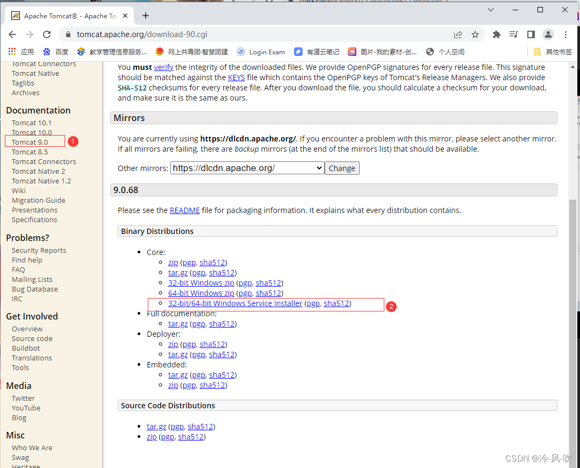Download Core tar.gz distribution
Image resolution: width=580 pixels, height=468 pixels.
178,273
